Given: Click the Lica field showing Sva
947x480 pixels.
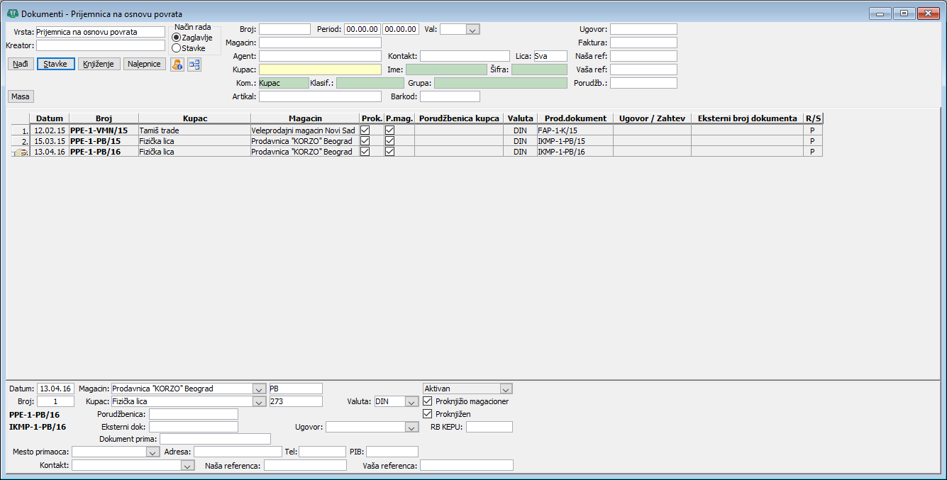Looking at the screenshot, I should pyautogui.click(x=550, y=56).
